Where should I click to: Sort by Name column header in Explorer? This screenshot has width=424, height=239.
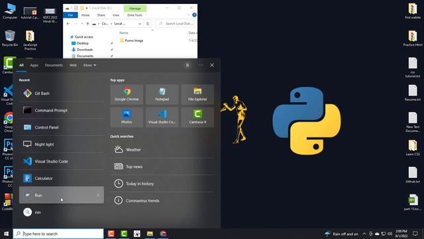[124, 33]
